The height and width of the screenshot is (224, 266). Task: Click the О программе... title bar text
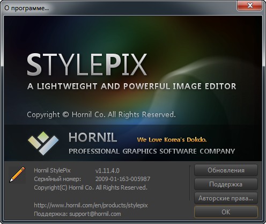coord(27,8)
